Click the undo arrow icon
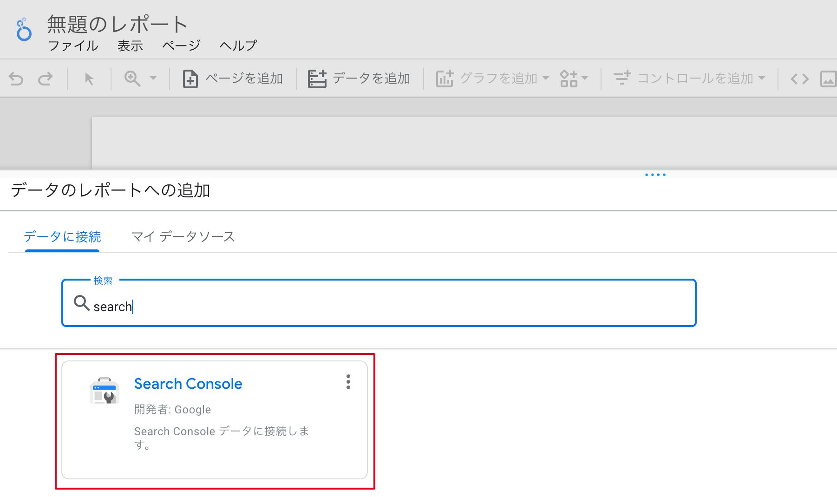The image size is (837, 497). (x=16, y=79)
